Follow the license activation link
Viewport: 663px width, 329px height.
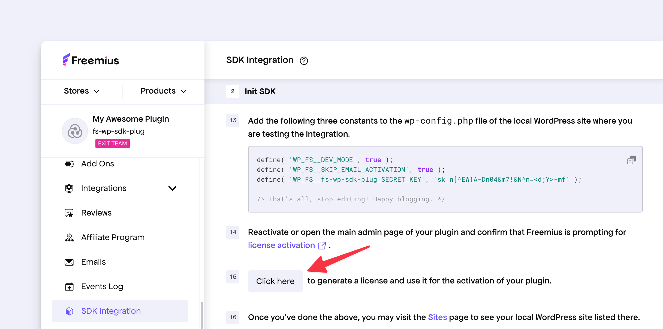point(281,245)
